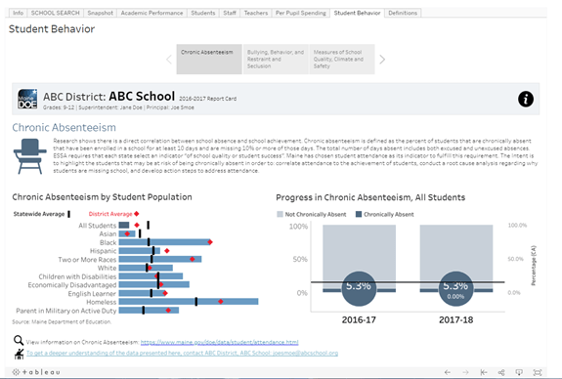This screenshot has width=562, height=379.
Task: Advance to next story point arrow
Action: coord(382,60)
